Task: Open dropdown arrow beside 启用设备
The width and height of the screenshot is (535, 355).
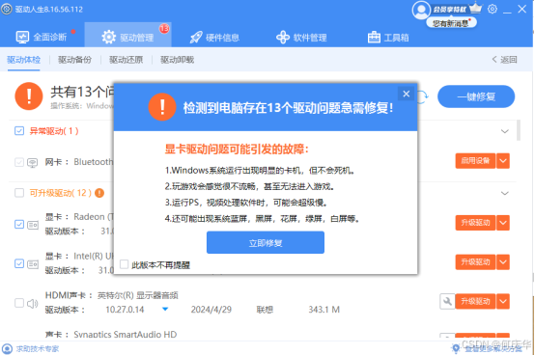Action: (x=503, y=161)
